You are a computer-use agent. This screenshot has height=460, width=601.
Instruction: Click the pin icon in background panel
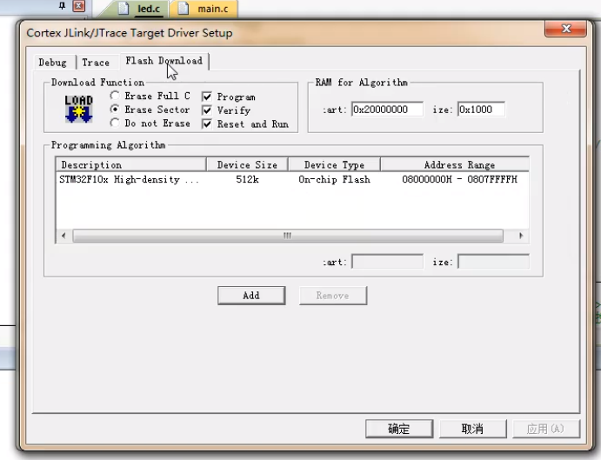(x=62, y=6)
